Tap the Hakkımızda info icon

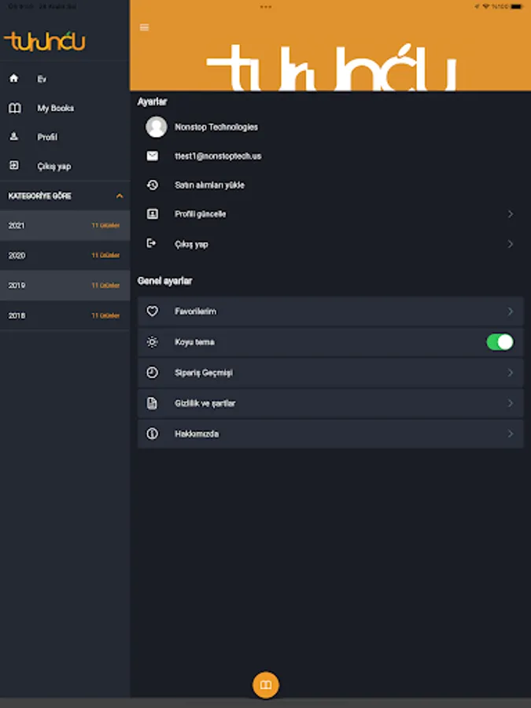(153, 433)
